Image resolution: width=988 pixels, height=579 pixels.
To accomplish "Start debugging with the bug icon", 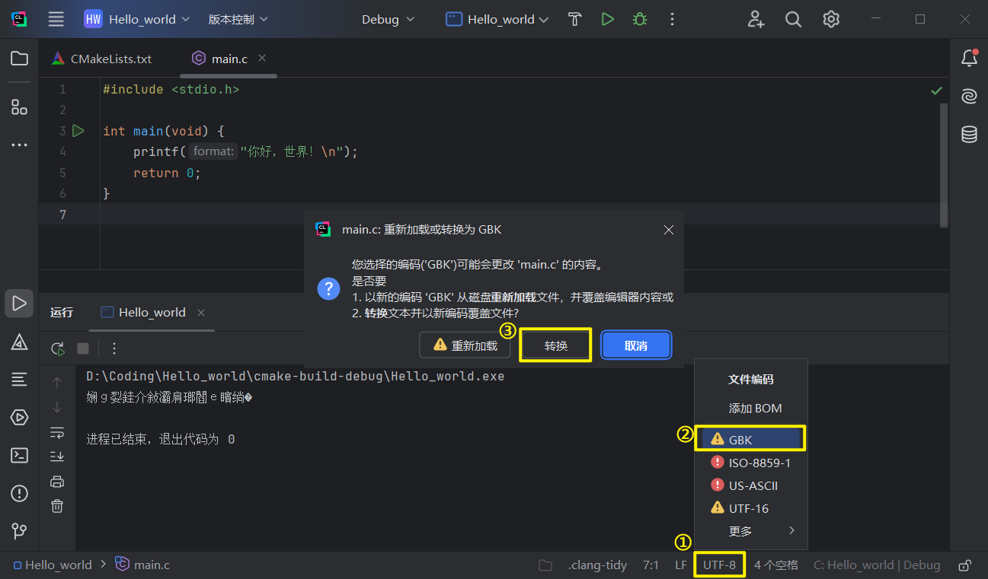I will [639, 19].
